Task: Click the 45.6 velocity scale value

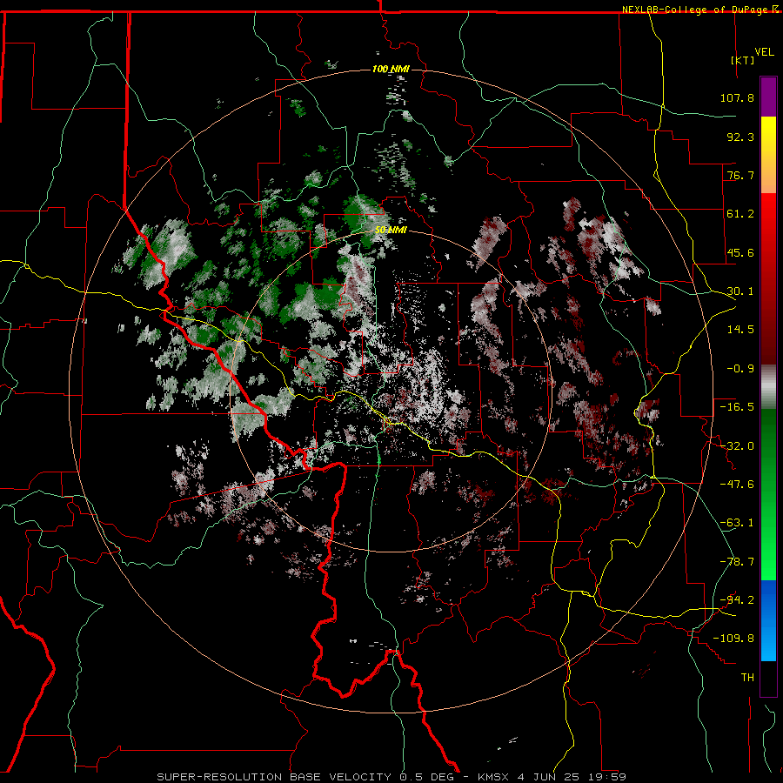Action: pyautogui.click(x=740, y=252)
